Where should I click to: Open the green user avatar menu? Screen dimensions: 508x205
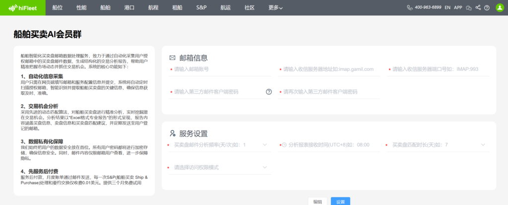pyautogui.click(x=500, y=7)
